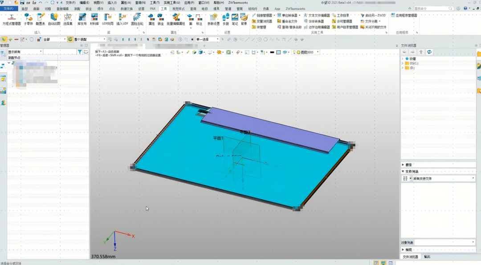
Task: Switch to the 钣金 ribbon tab
Action: (x=89, y=9)
